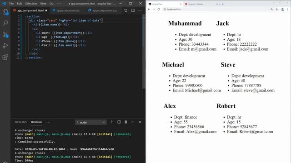Go forward in the browser
The image size is (291, 163).
pyautogui.click(x=154, y=9)
